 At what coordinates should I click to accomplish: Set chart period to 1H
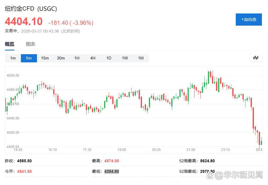(77, 58)
